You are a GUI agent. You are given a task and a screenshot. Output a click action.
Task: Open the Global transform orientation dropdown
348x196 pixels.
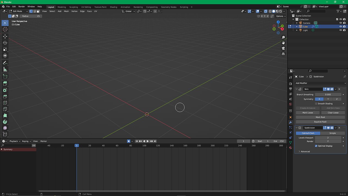click(x=128, y=11)
